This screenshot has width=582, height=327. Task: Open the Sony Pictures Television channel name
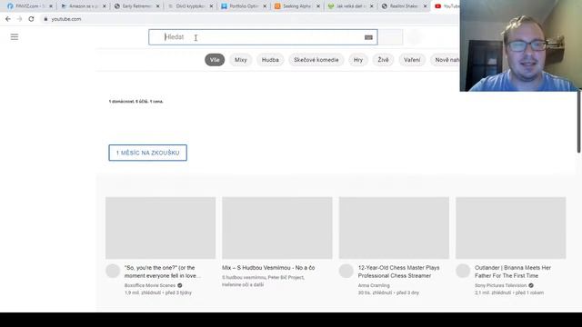coord(501,285)
